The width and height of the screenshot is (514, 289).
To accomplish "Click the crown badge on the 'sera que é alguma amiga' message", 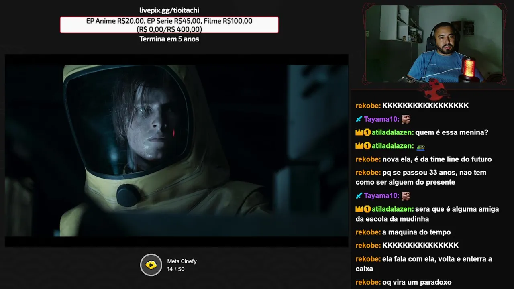I will [x=359, y=209].
